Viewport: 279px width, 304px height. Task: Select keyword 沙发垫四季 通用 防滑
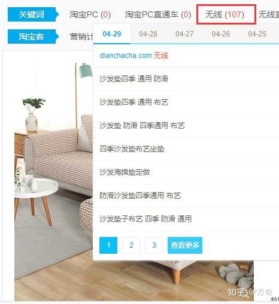[134, 79]
